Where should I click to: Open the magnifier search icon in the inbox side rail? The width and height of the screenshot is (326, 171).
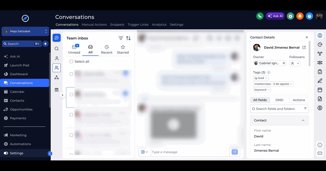[x=57, y=49]
